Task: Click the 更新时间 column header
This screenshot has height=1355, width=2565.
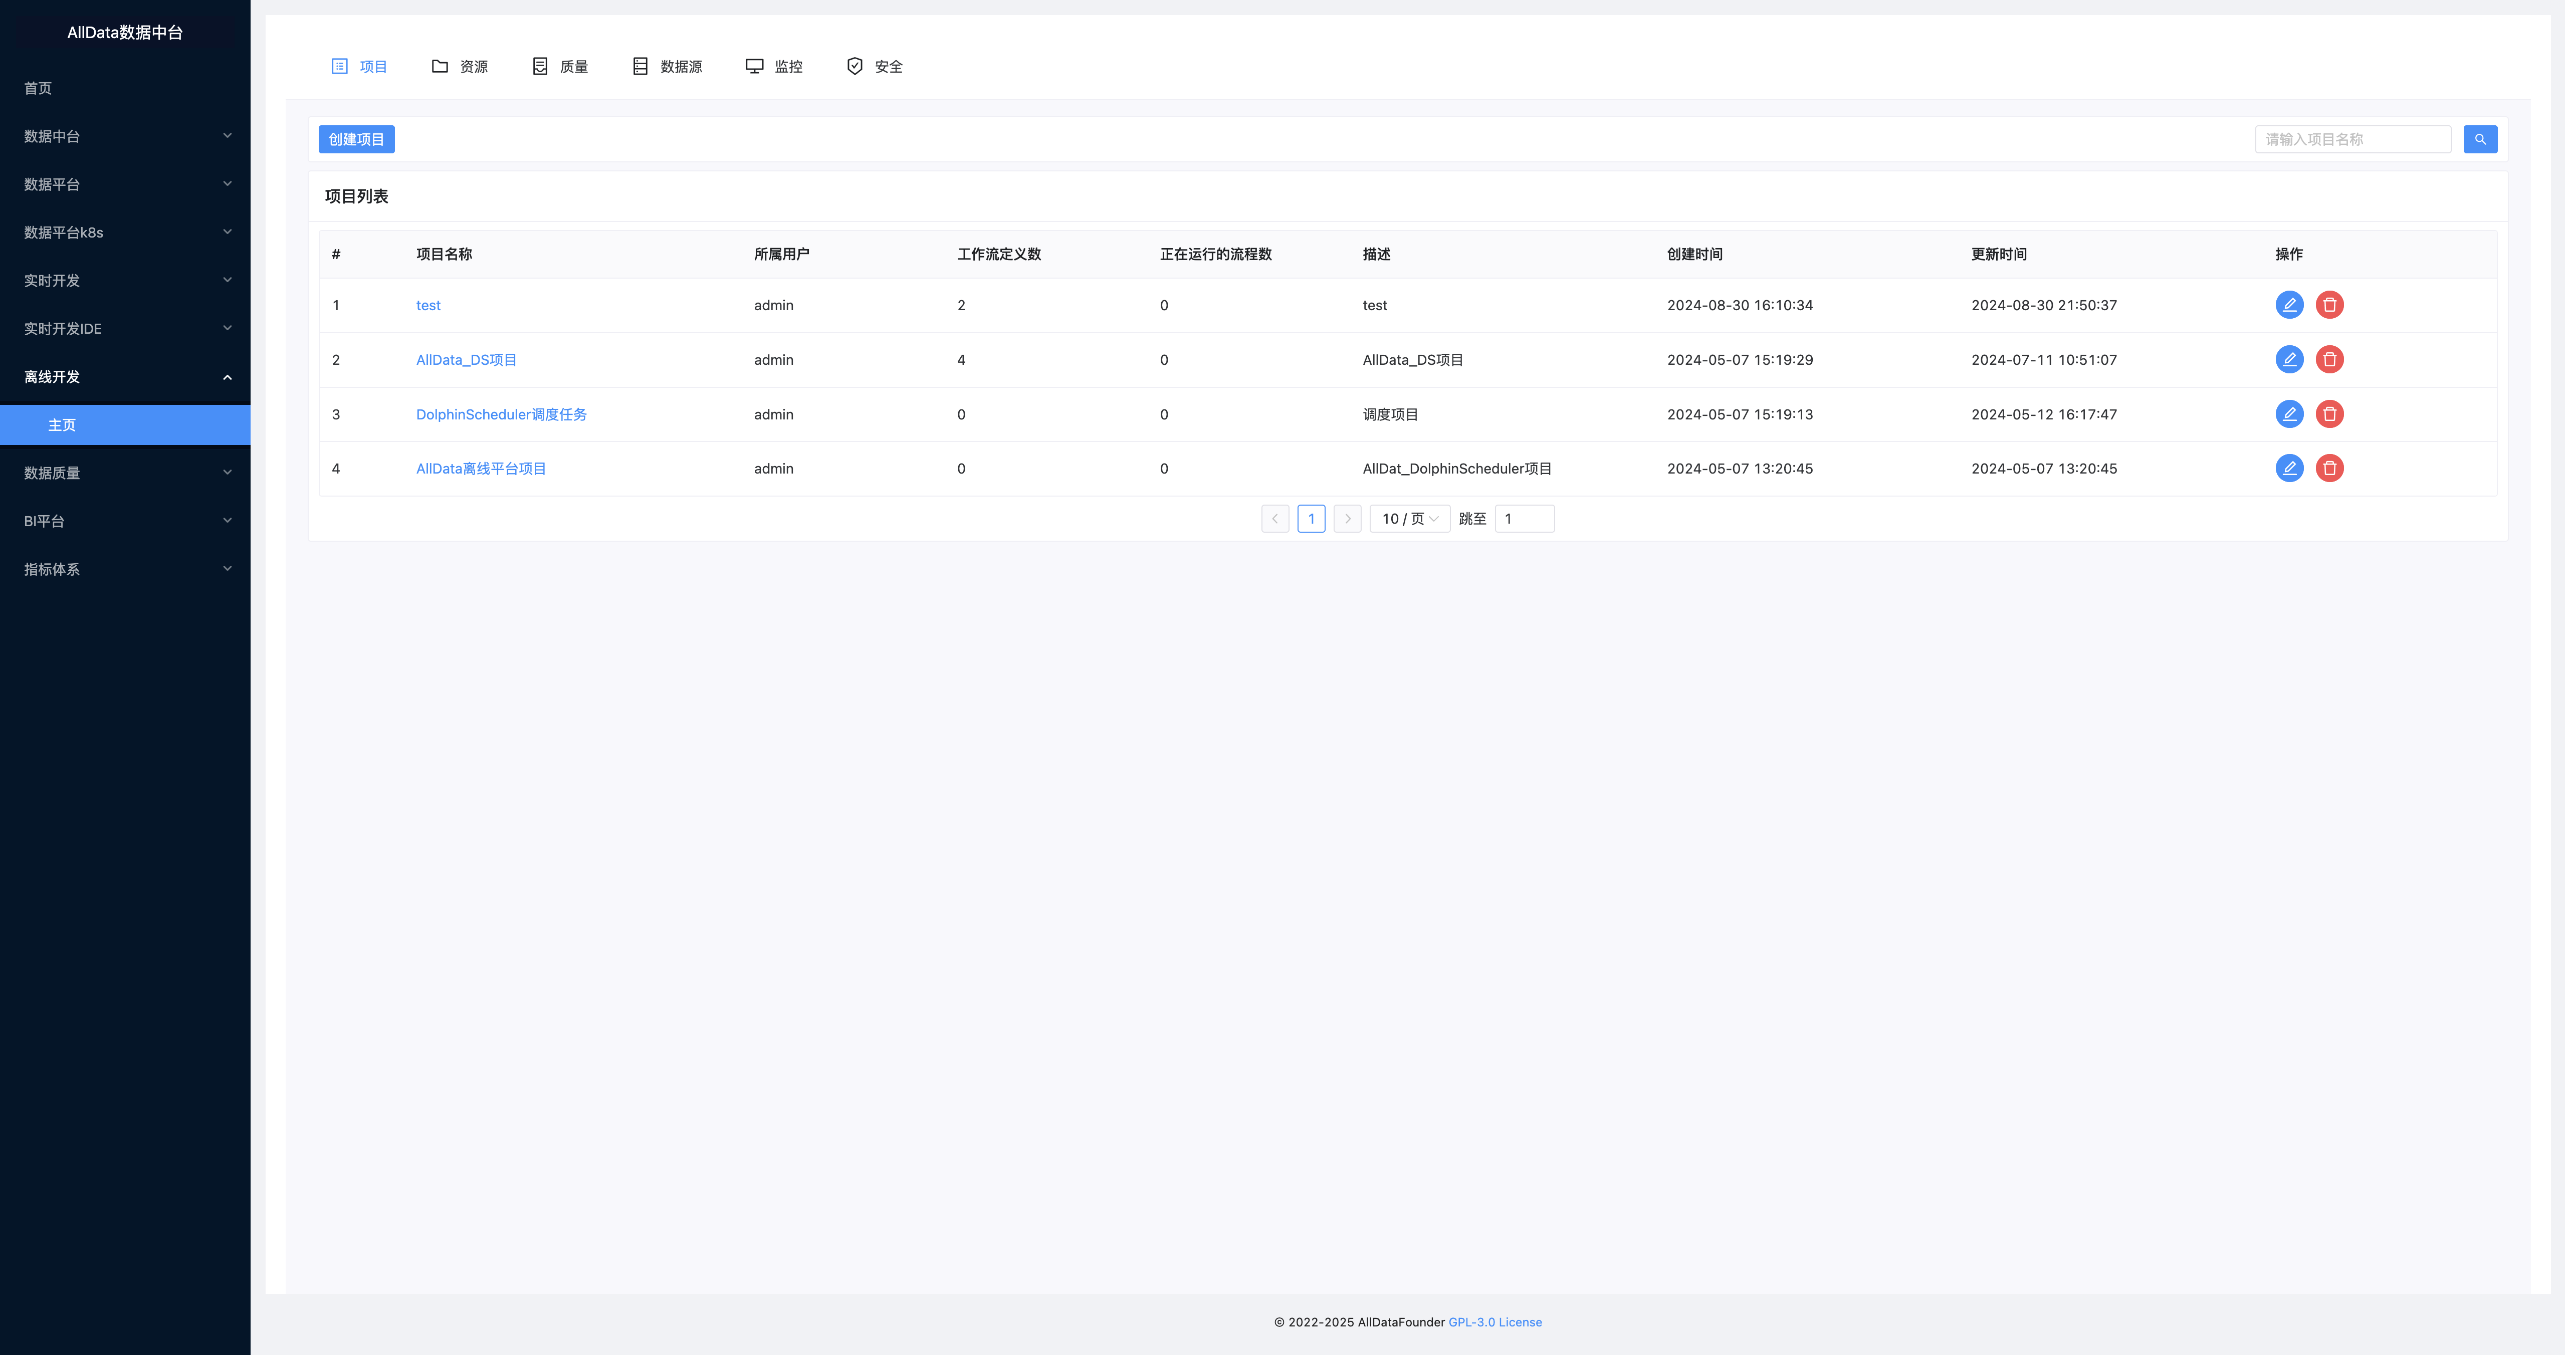Action: [1999, 254]
